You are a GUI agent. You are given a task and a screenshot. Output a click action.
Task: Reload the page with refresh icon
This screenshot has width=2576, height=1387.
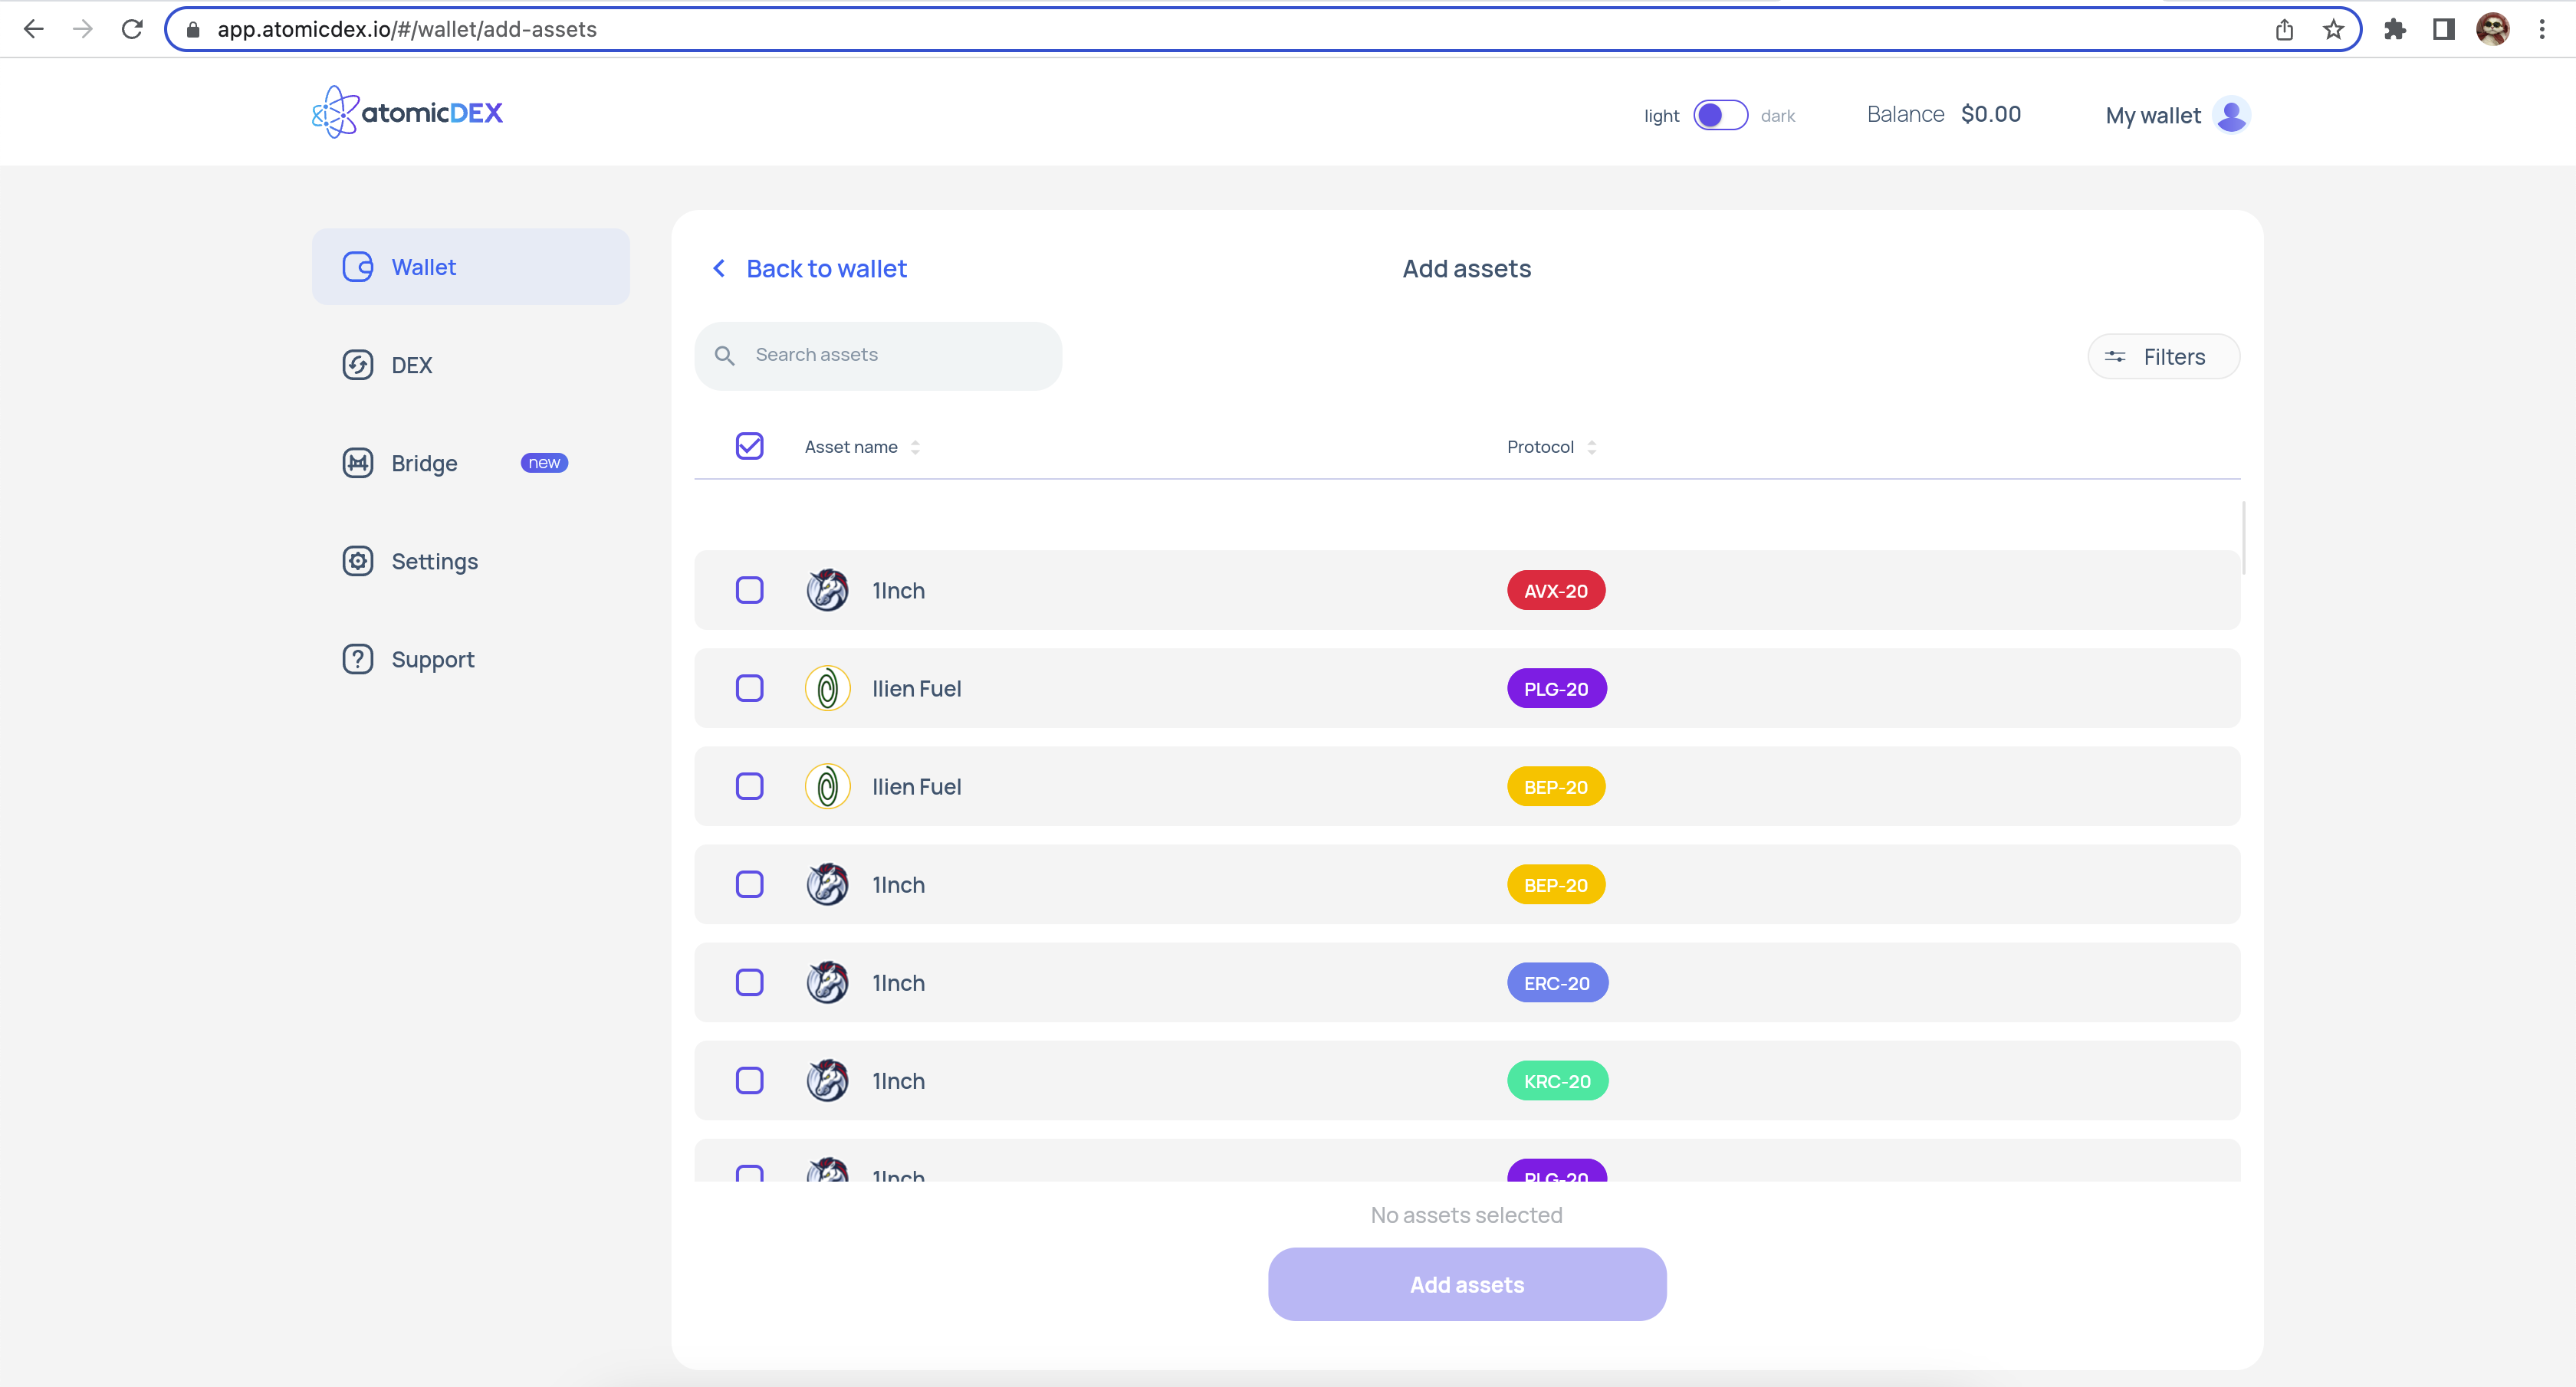click(132, 29)
